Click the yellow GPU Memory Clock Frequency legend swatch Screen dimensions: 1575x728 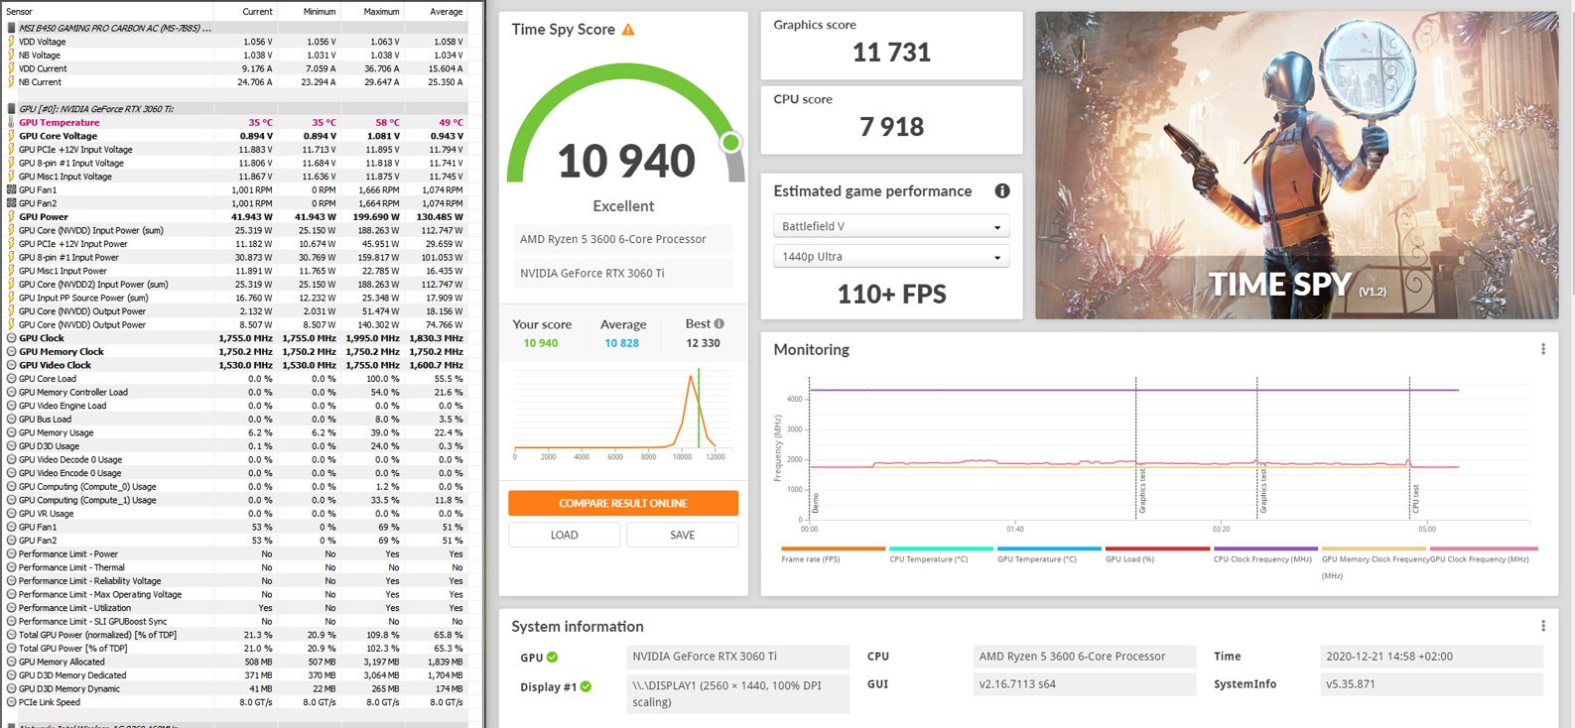(1374, 548)
